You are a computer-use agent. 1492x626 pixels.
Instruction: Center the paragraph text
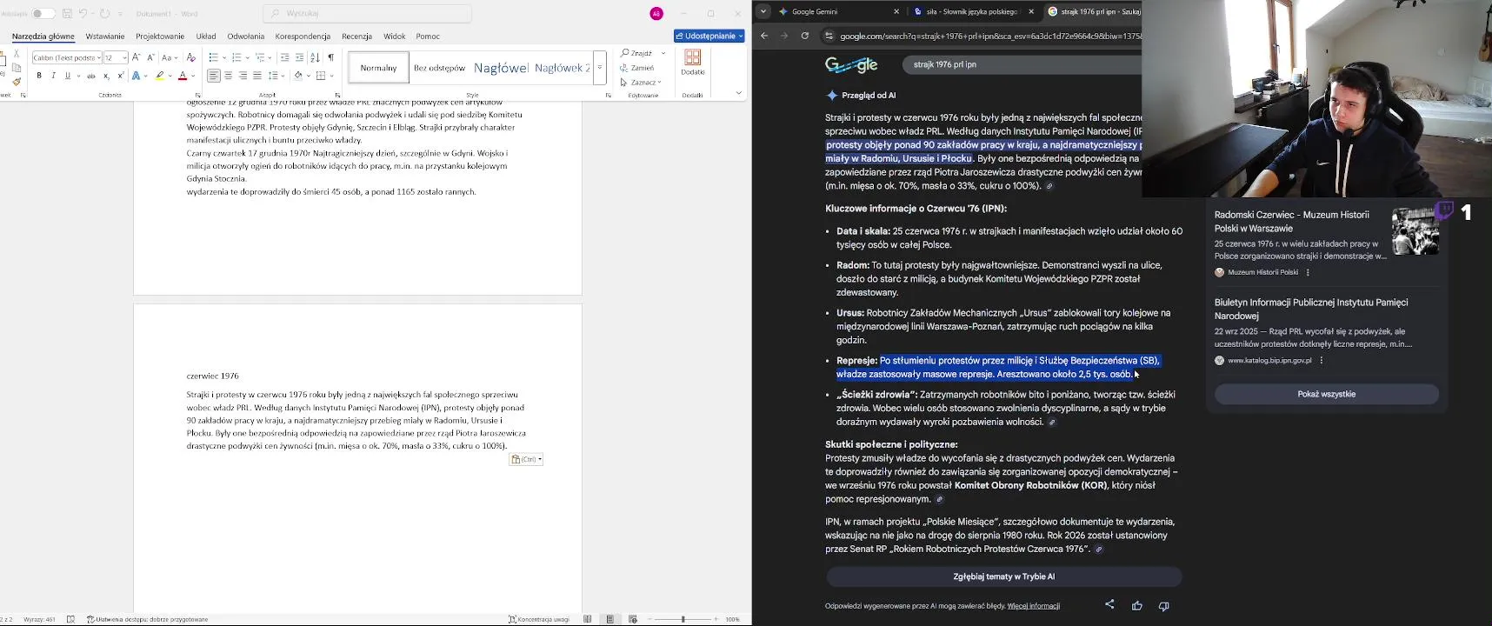(x=229, y=76)
